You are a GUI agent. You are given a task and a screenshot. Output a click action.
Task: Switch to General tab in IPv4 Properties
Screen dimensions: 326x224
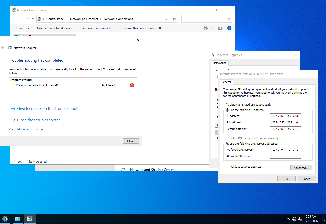click(x=226, y=82)
